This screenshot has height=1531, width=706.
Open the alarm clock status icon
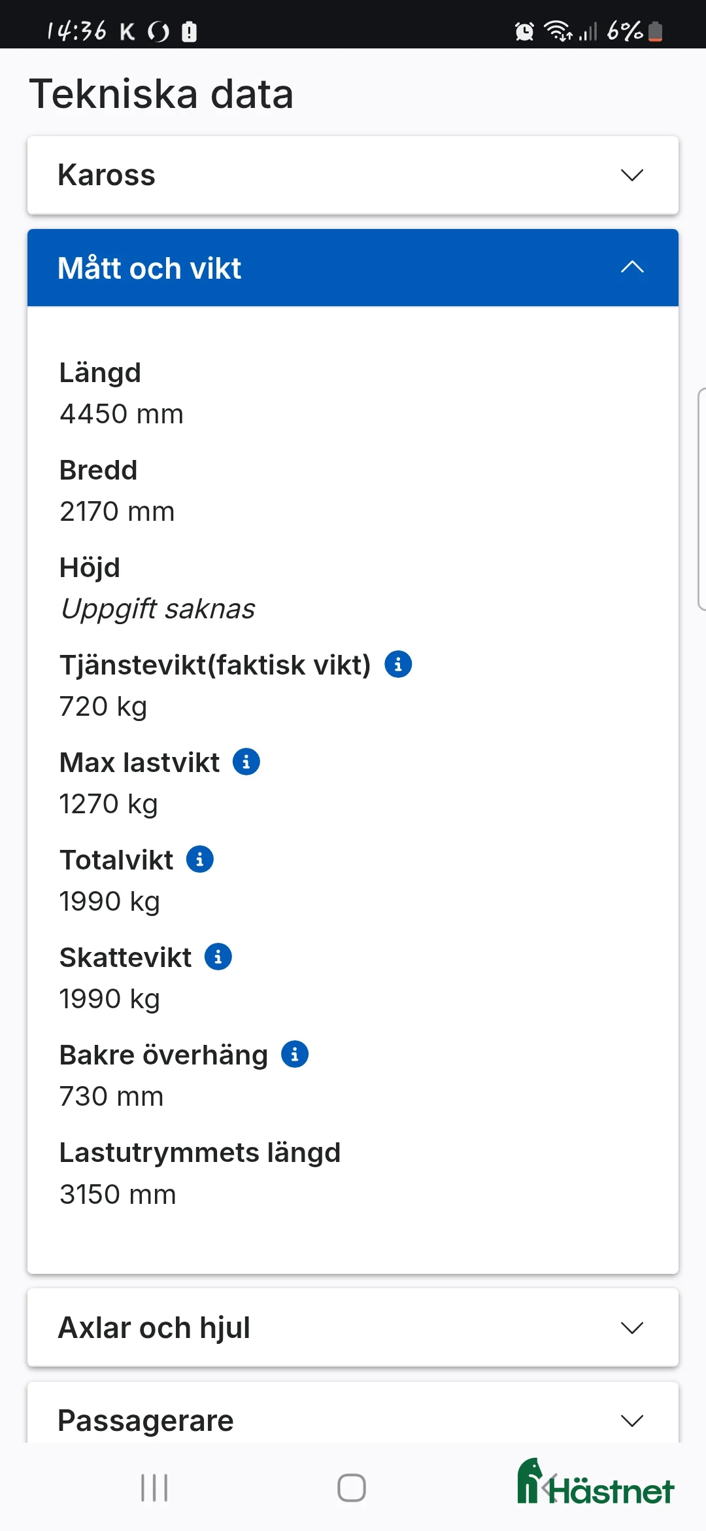[524, 31]
